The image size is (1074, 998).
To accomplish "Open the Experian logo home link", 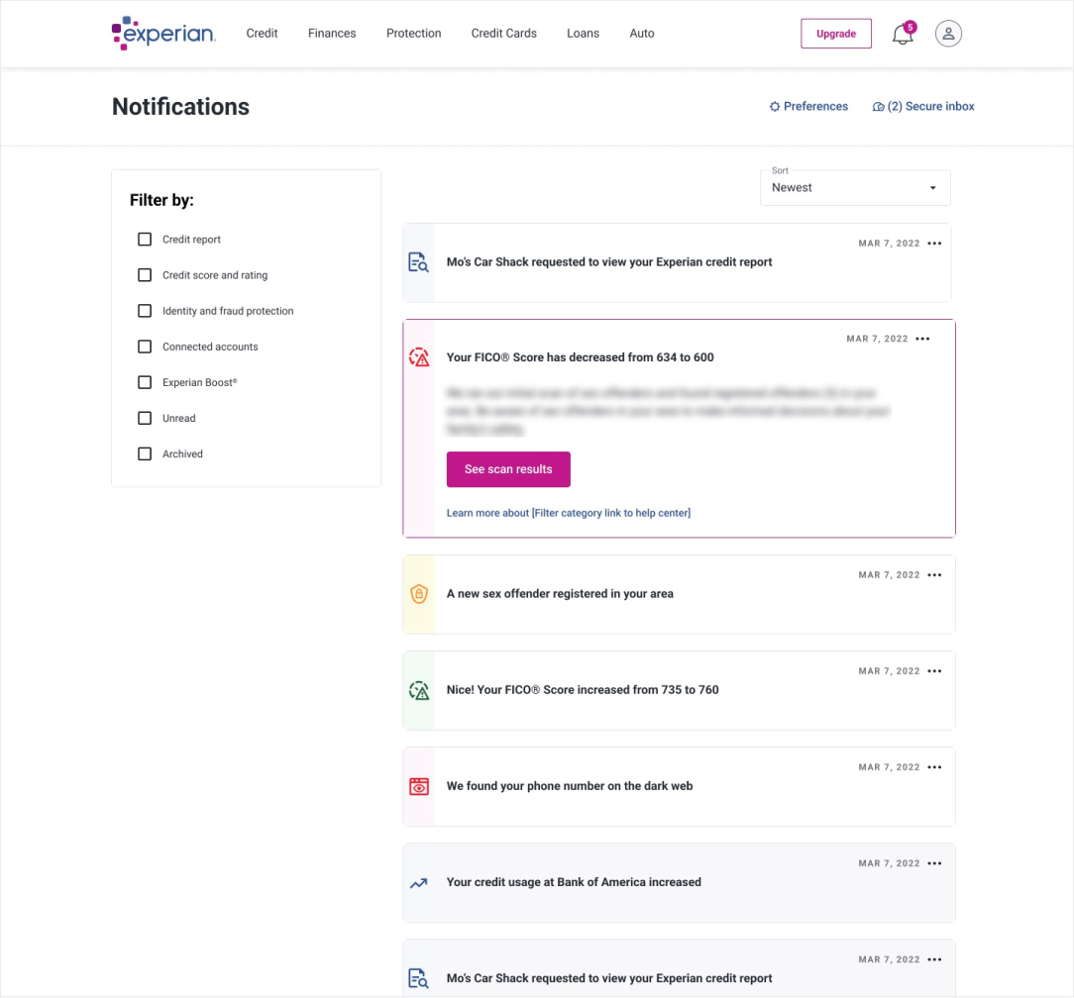I will (163, 33).
